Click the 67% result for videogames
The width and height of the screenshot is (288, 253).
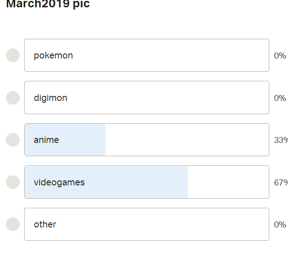tap(280, 183)
